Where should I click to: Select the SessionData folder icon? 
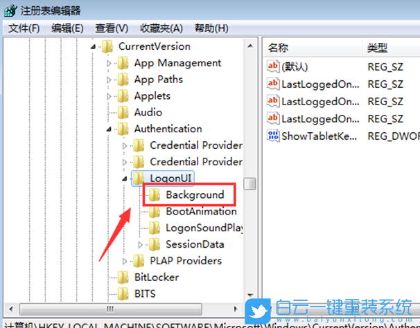pyautogui.click(x=155, y=244)
